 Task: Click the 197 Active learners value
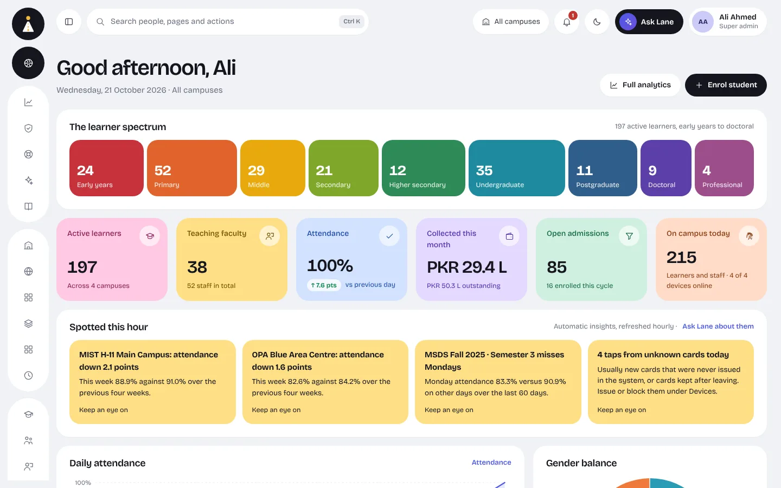click(82, 267)
